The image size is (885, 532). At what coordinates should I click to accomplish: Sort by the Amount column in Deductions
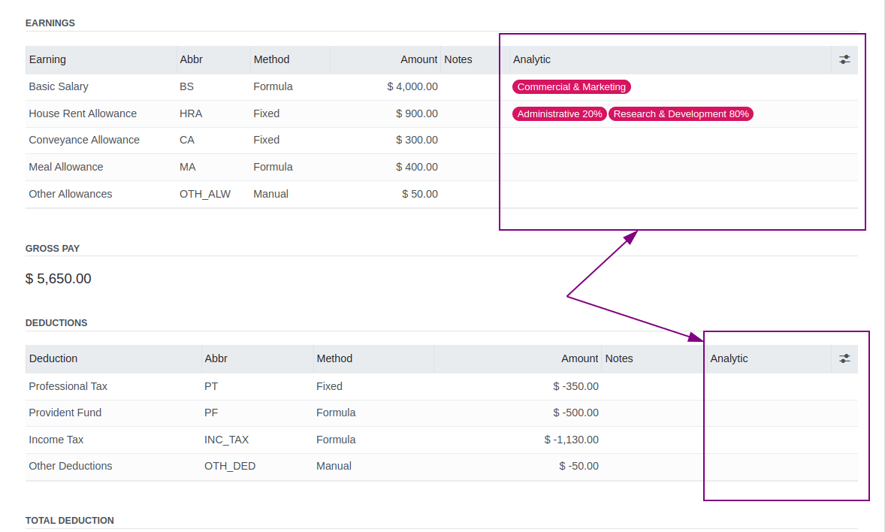coord(579,358)
